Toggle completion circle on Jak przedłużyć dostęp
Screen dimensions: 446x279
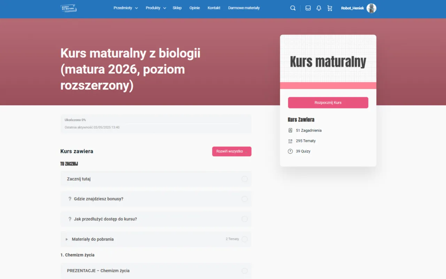(244, 219)
